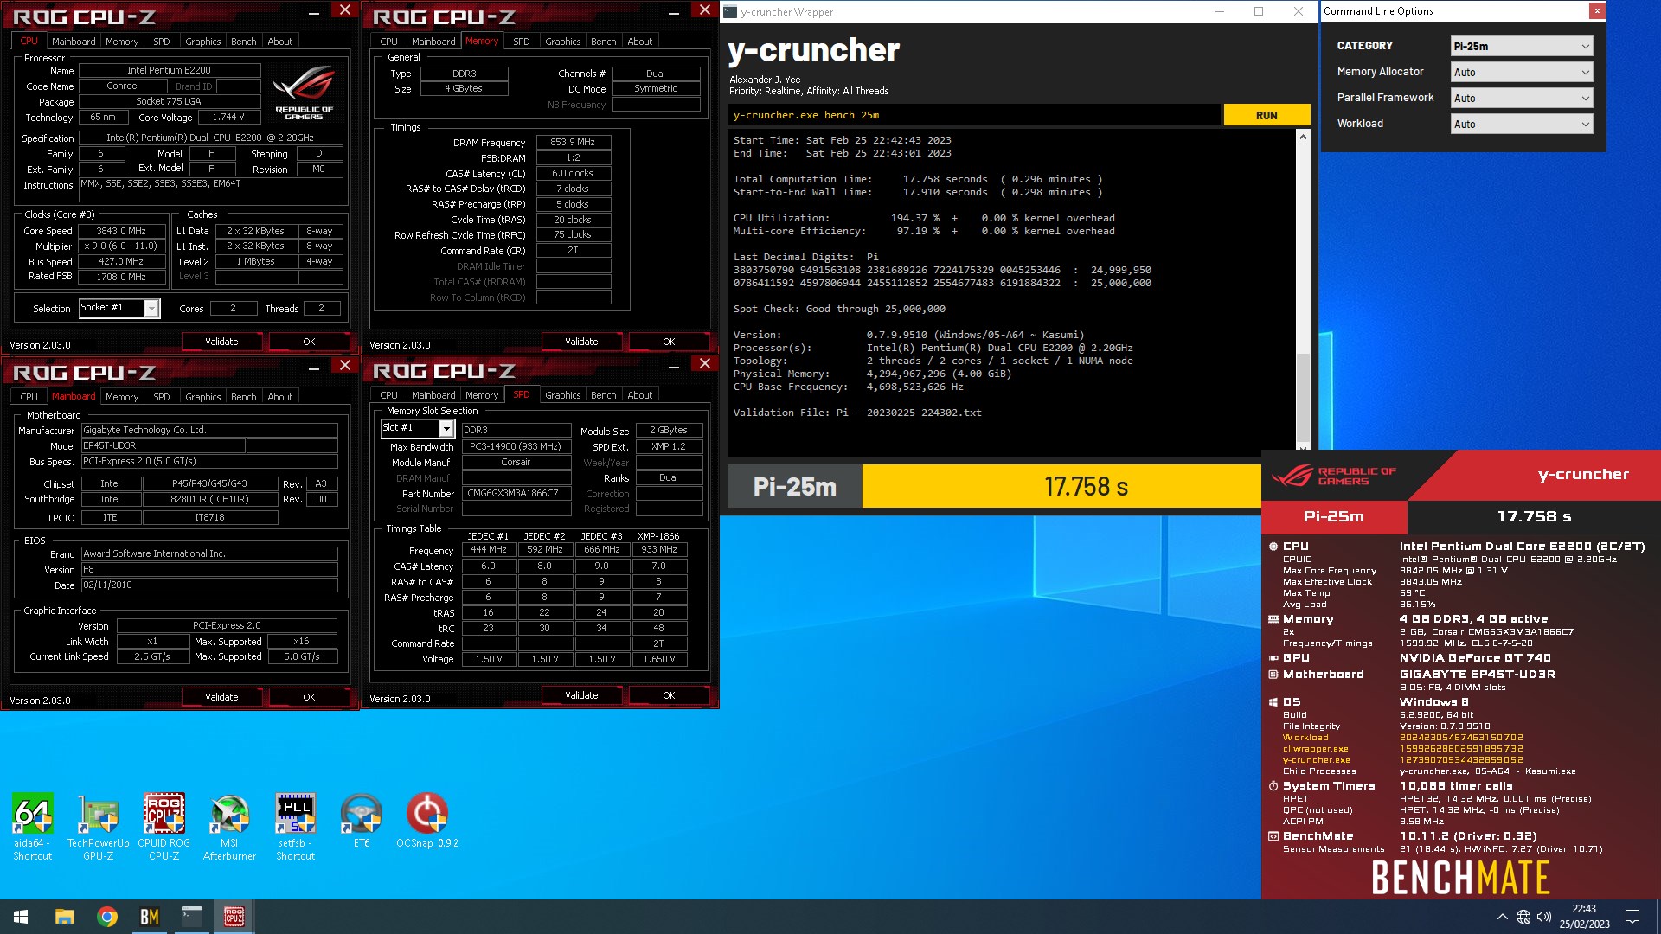Click the ROG CPU-Z taskbar icon
The image size is (1661, 934).
pyautogui.click(x=234, y=917)
